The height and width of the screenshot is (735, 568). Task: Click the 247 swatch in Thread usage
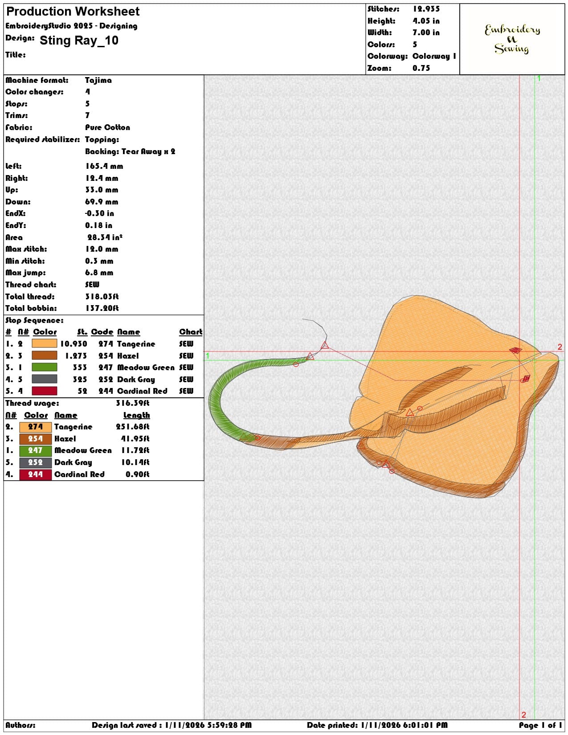pos(36,450)
